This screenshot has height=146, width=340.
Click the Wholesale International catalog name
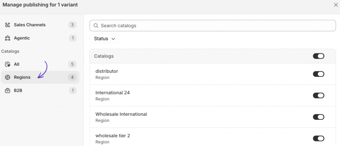[121, 114]
